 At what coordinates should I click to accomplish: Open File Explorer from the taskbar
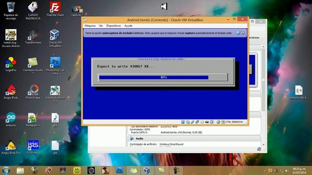tap(20, 171)
